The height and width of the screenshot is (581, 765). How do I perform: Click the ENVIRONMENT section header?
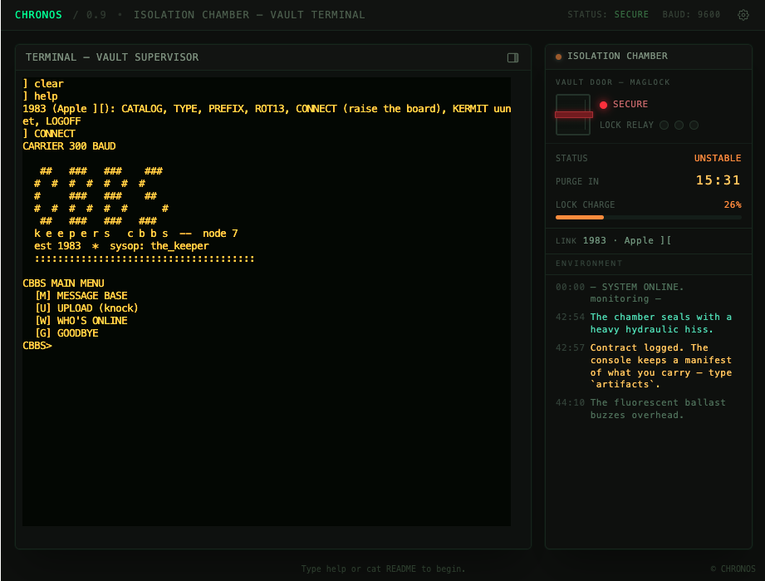589,263
